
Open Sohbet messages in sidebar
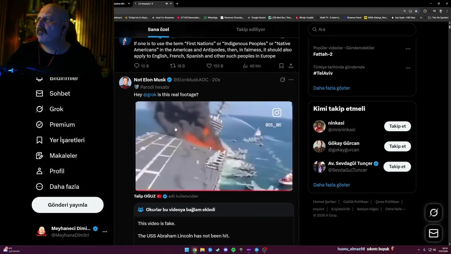click(x=53, y=93)
